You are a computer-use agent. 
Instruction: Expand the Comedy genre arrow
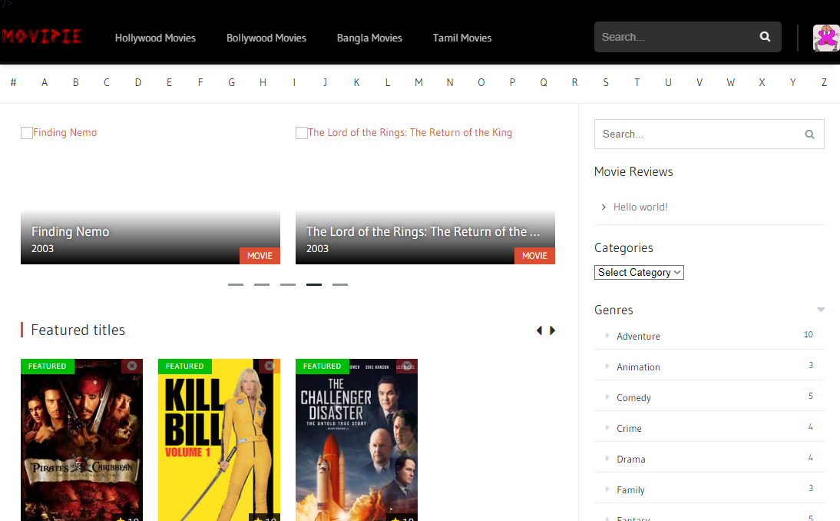coord(607,397)
